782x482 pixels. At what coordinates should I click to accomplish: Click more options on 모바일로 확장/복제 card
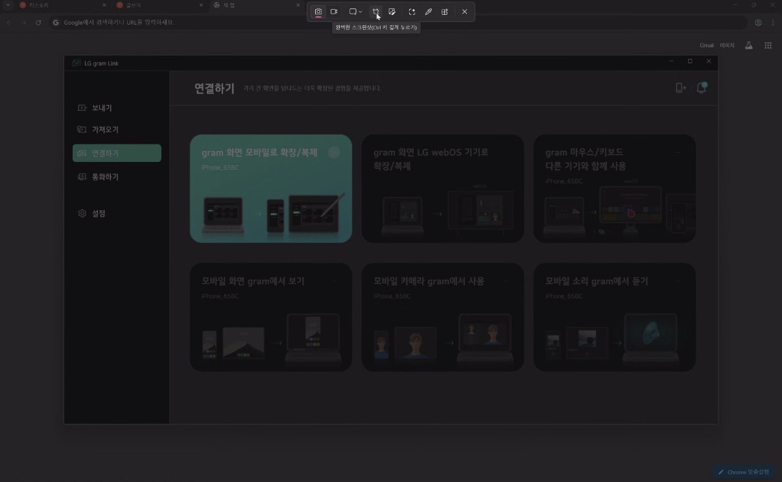[x=334, y=152]
